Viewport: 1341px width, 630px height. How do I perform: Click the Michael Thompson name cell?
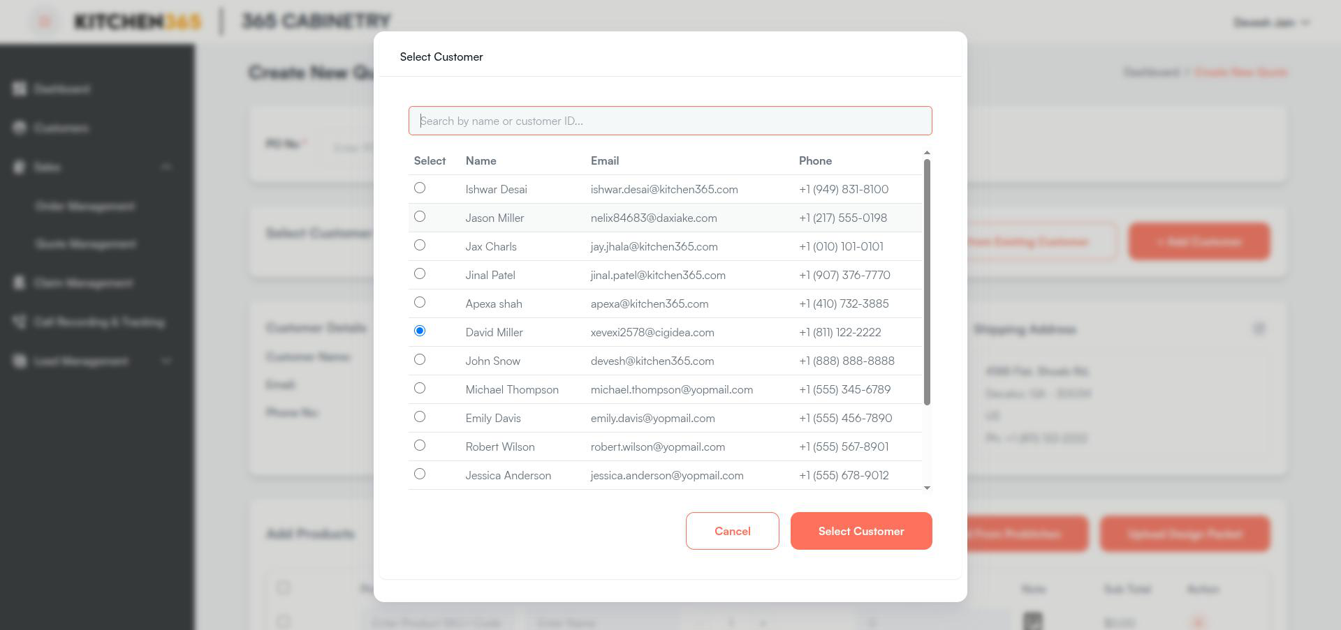[x=512, y=389]
